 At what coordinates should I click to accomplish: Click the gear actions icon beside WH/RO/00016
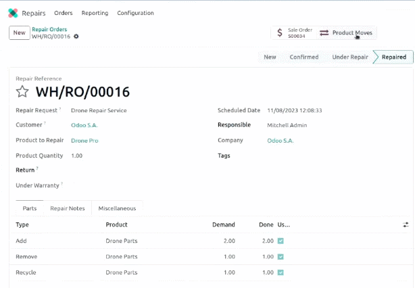[76, 37]
